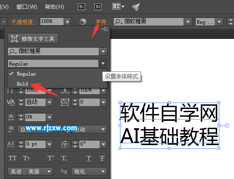Click the baseline shift stepper

(x=21, y=144)
